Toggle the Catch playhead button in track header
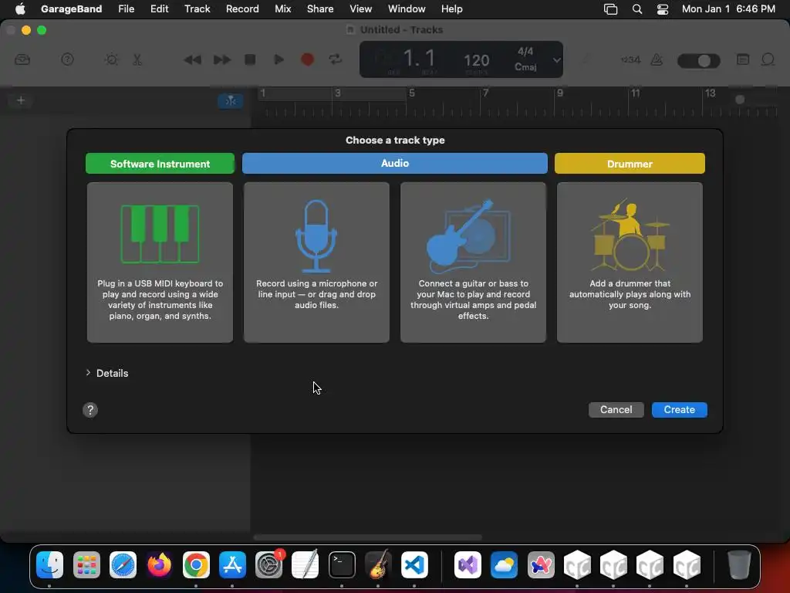 tap(231, 101)
